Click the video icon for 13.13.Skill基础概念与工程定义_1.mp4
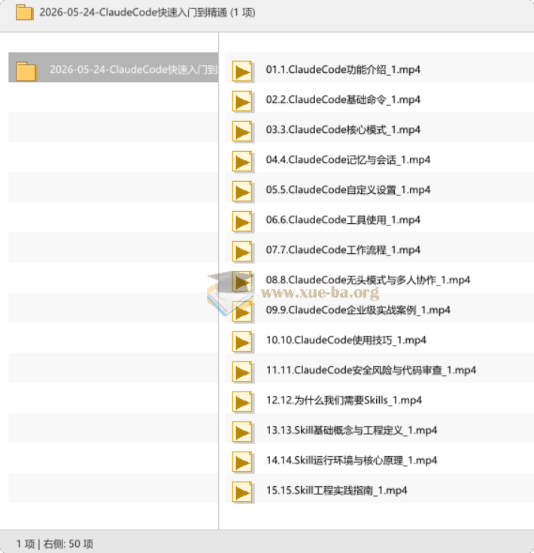Image resolution: width=534 pixels, height=553 pixels. coord(242,432)
